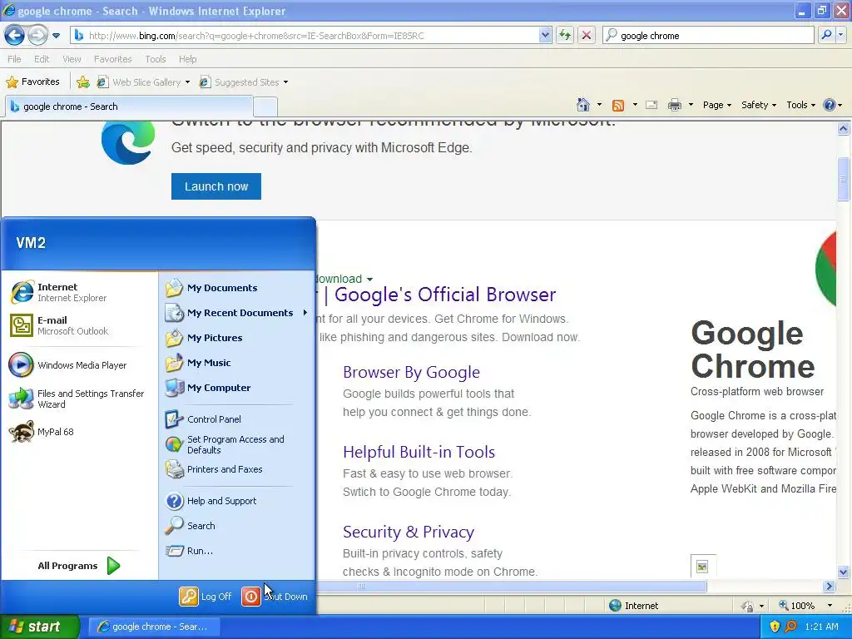Click the Favorites star button
The height and width of the screenshot is (639, 852).
(32, 82)
